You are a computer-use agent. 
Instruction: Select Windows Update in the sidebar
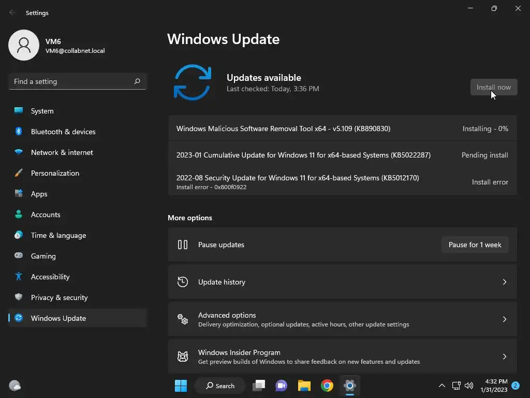(78, 318)
